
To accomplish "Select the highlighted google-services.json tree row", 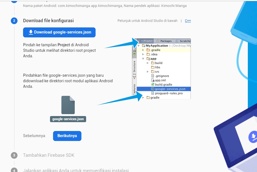I will tap(164, 89).
